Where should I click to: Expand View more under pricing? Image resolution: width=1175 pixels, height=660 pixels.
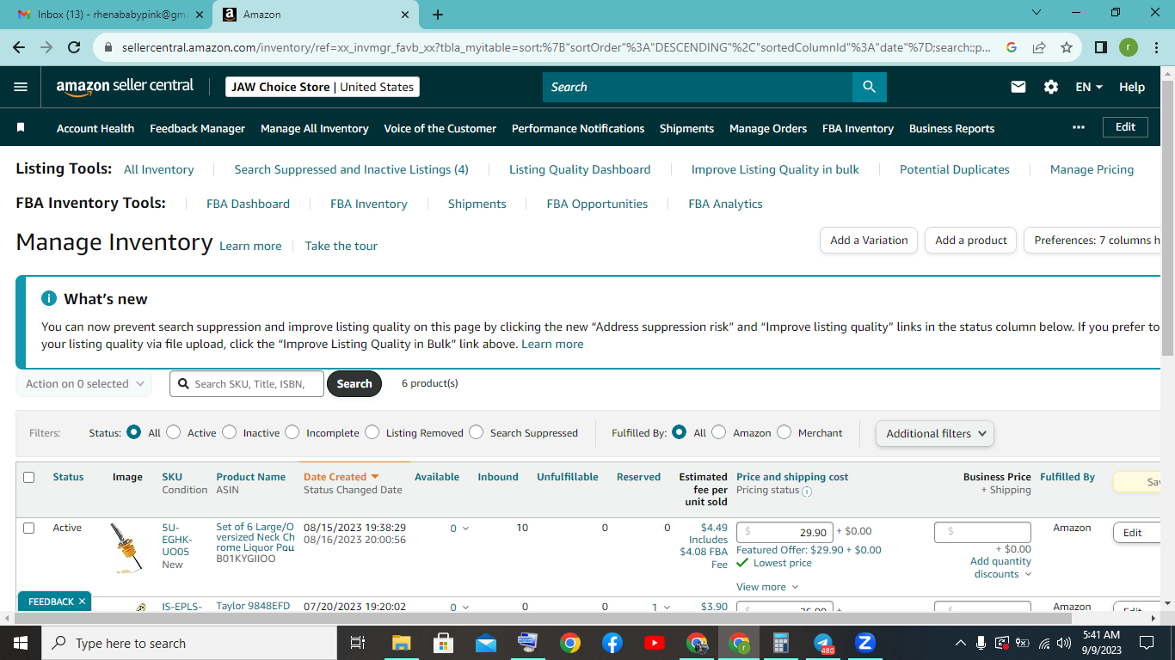(x=767, y=587)
